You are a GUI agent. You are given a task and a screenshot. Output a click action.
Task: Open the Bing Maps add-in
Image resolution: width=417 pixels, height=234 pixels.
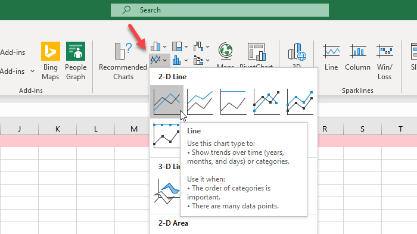pyautogui.click(x=50, y=61)
